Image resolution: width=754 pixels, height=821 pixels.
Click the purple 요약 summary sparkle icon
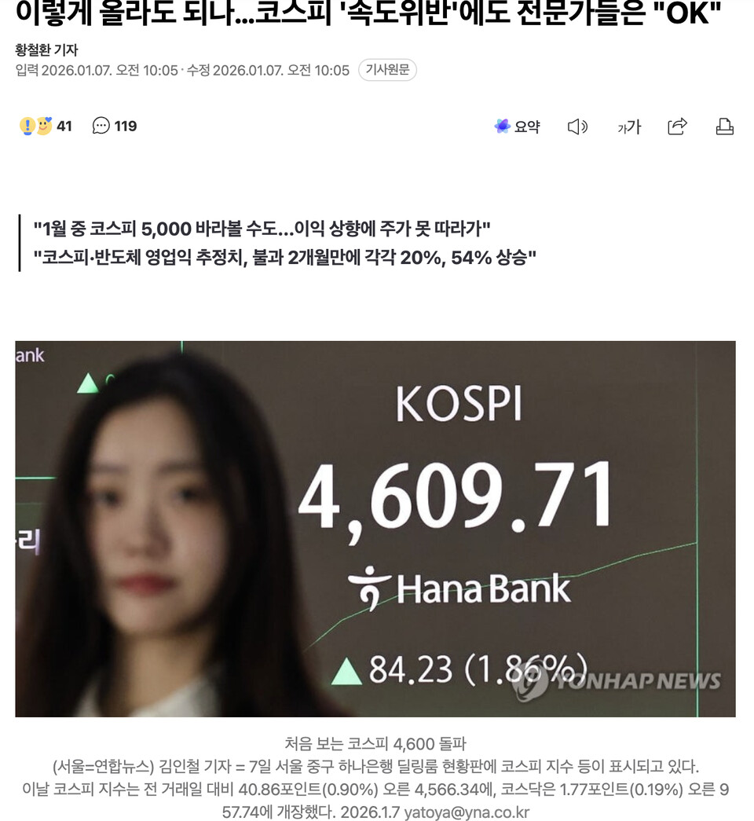click(502, 126)
